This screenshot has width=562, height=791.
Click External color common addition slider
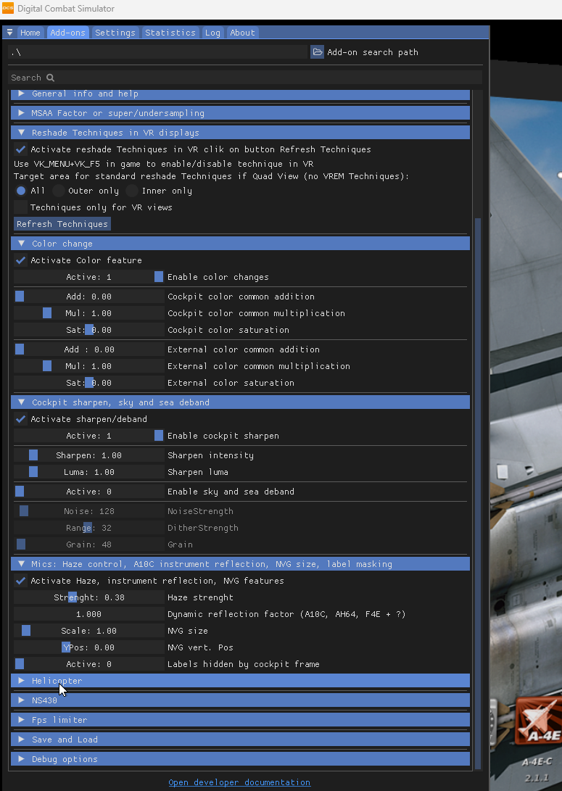pos(88,349)
